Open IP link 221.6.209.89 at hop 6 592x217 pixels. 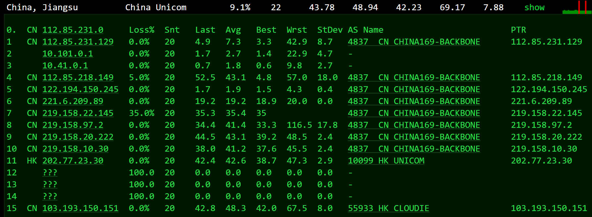[73, 101]
